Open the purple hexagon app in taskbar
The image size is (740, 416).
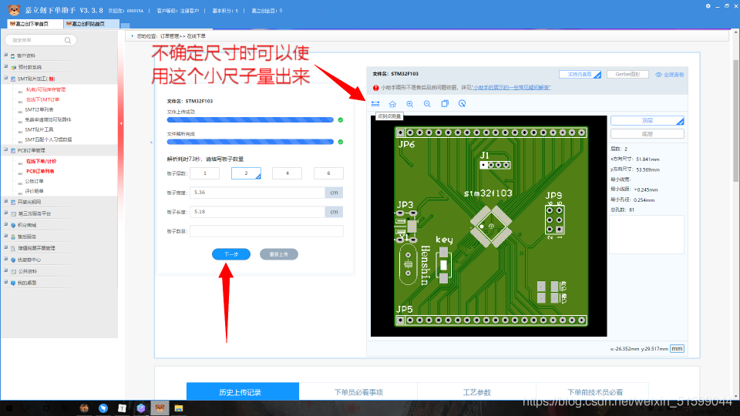(140, 408)
